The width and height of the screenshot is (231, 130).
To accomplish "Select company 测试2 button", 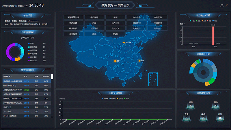I will tap(115, 34).
